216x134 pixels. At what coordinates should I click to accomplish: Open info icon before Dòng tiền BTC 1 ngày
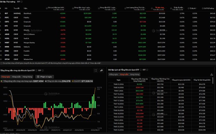99,8
